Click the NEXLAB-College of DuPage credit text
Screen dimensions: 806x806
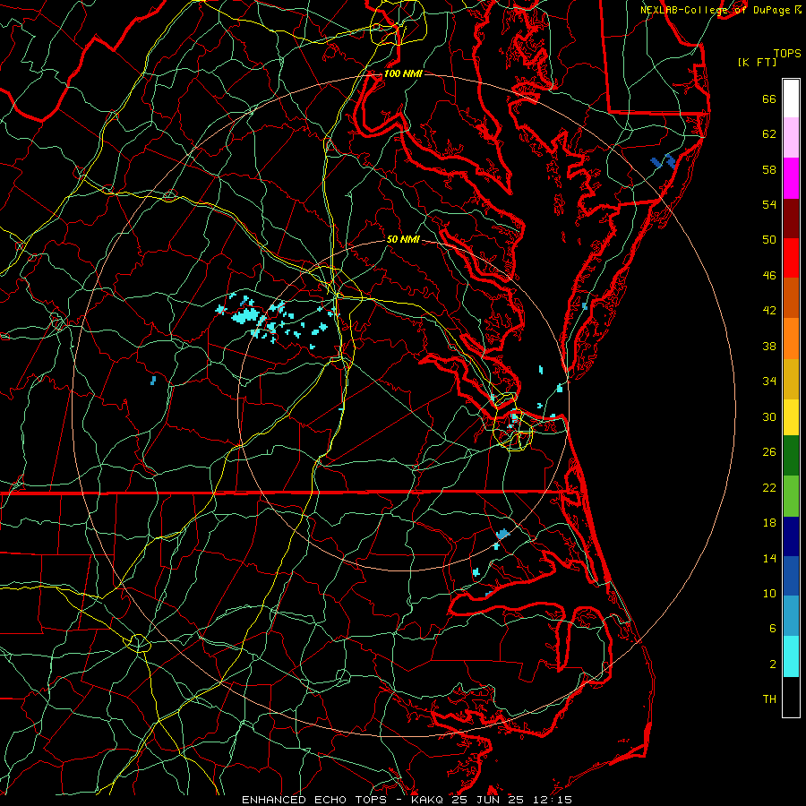(715, 10)
